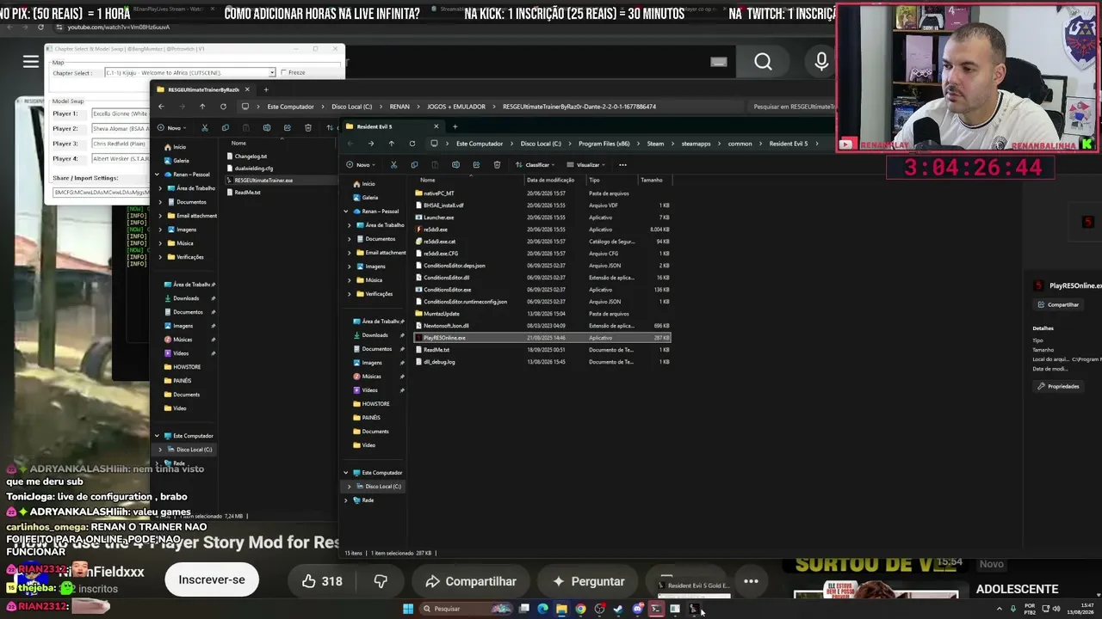Select the PlayRE5Online.exe file

click(x=542, y=338)
